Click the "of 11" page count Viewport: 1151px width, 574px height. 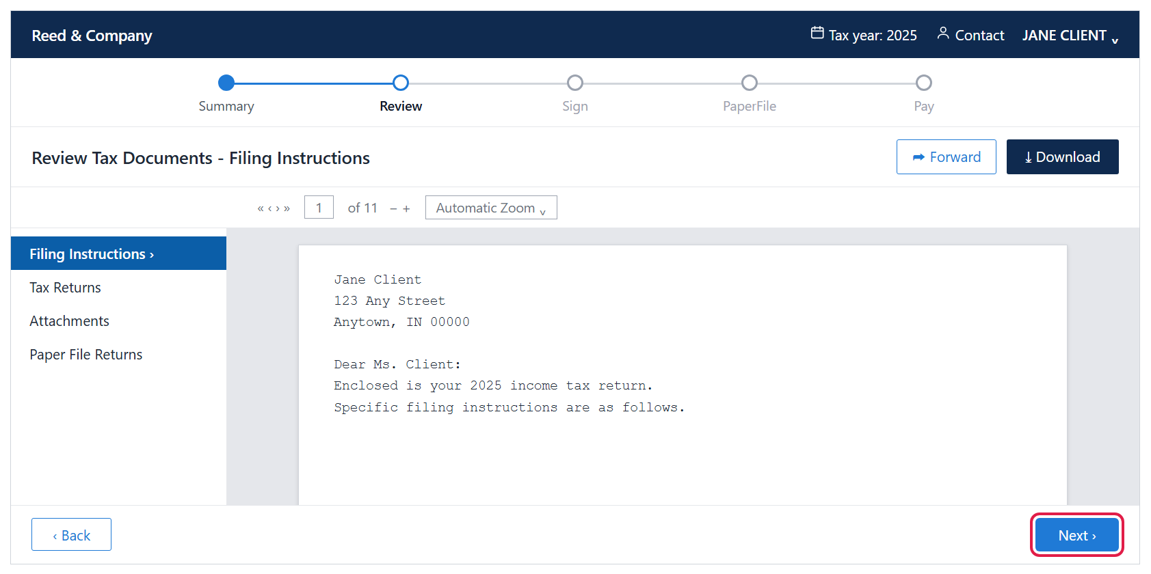pyautogui.click(x=362, y=208)
